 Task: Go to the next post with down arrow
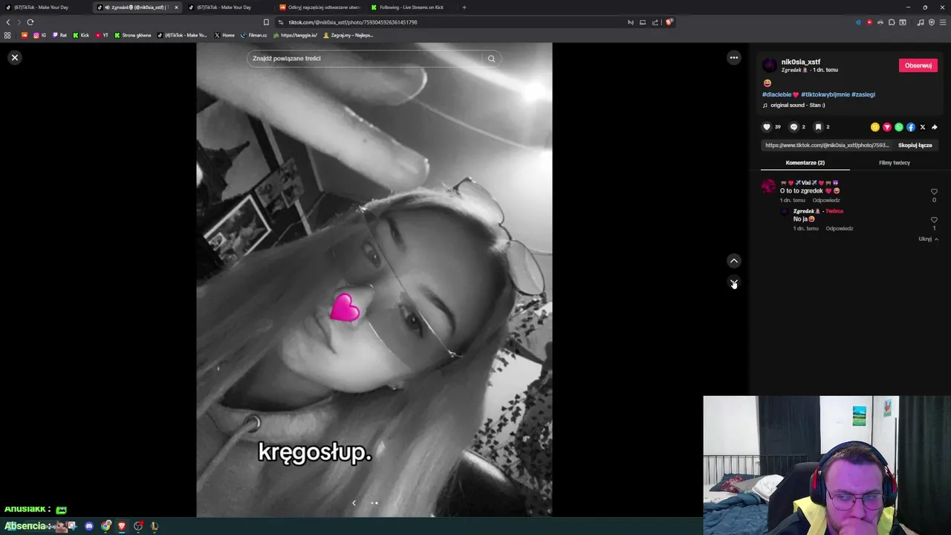coord(734,283)
